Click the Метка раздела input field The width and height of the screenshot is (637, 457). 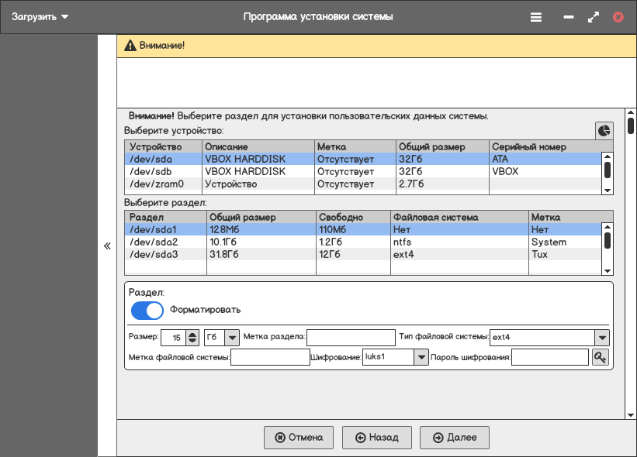click(351, 338)
